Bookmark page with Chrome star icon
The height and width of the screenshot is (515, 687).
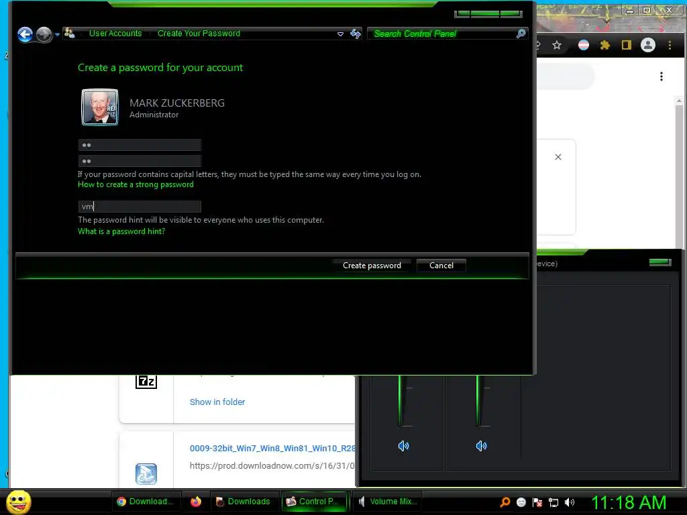coord(556,45)
